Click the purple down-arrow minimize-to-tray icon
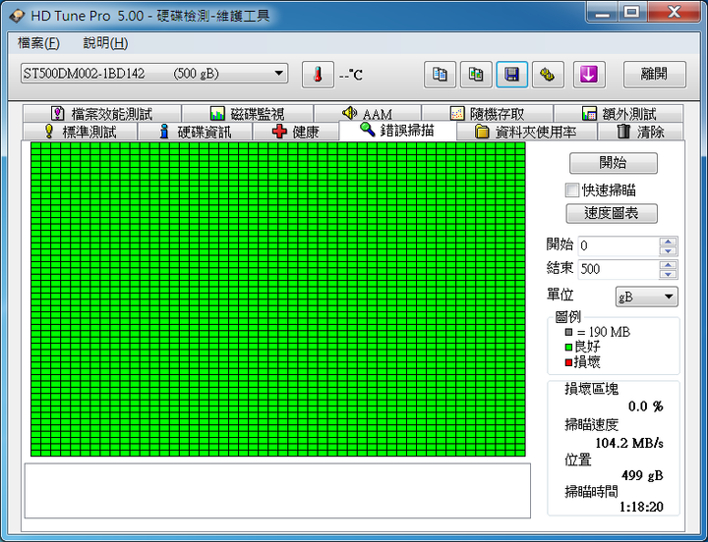 (x=589, y=75)
